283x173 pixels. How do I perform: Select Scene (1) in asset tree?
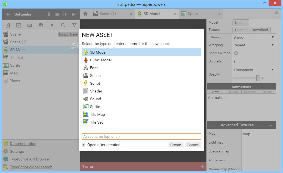(41, 42)
